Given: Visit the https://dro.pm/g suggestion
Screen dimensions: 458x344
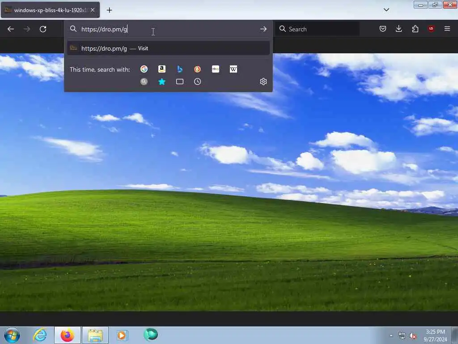Looking at the screenshot, I should pos(168,48).
